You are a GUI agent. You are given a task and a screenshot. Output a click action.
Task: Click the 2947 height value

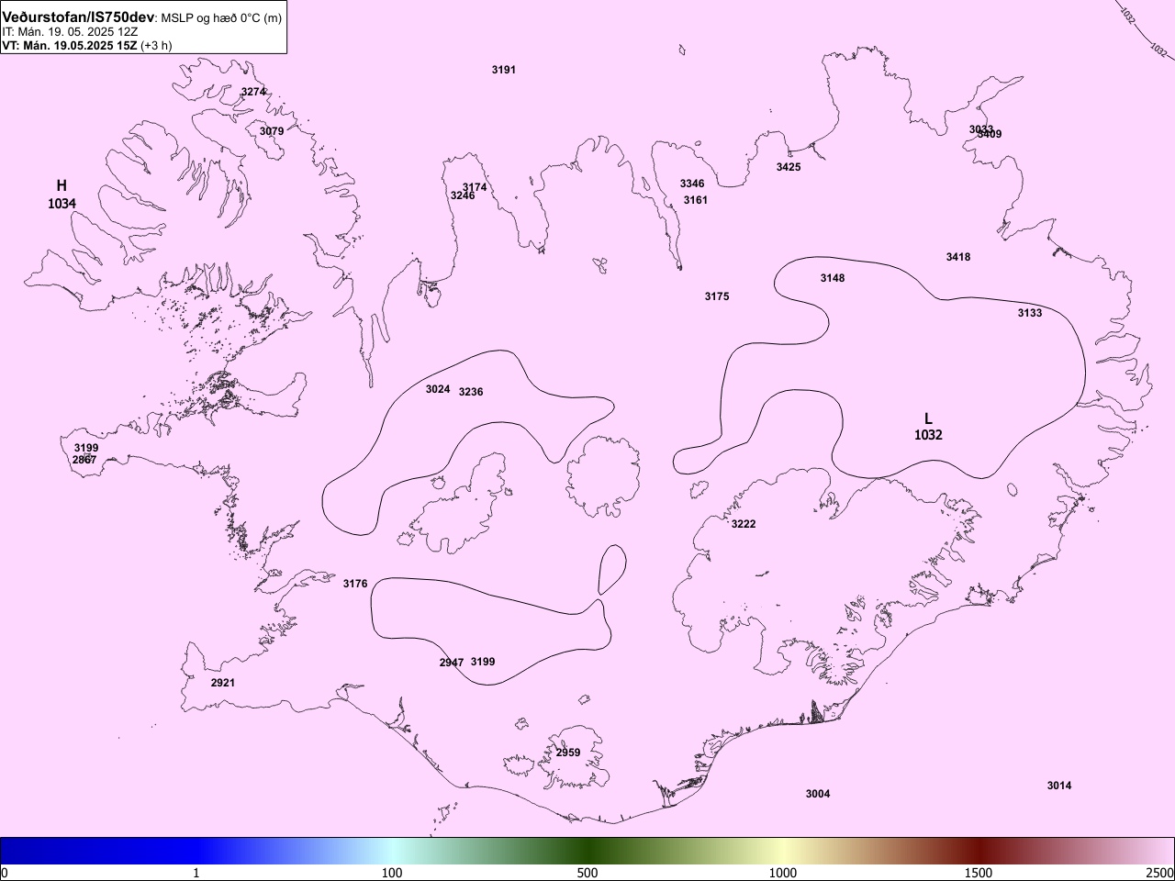(x=452, y=663)
